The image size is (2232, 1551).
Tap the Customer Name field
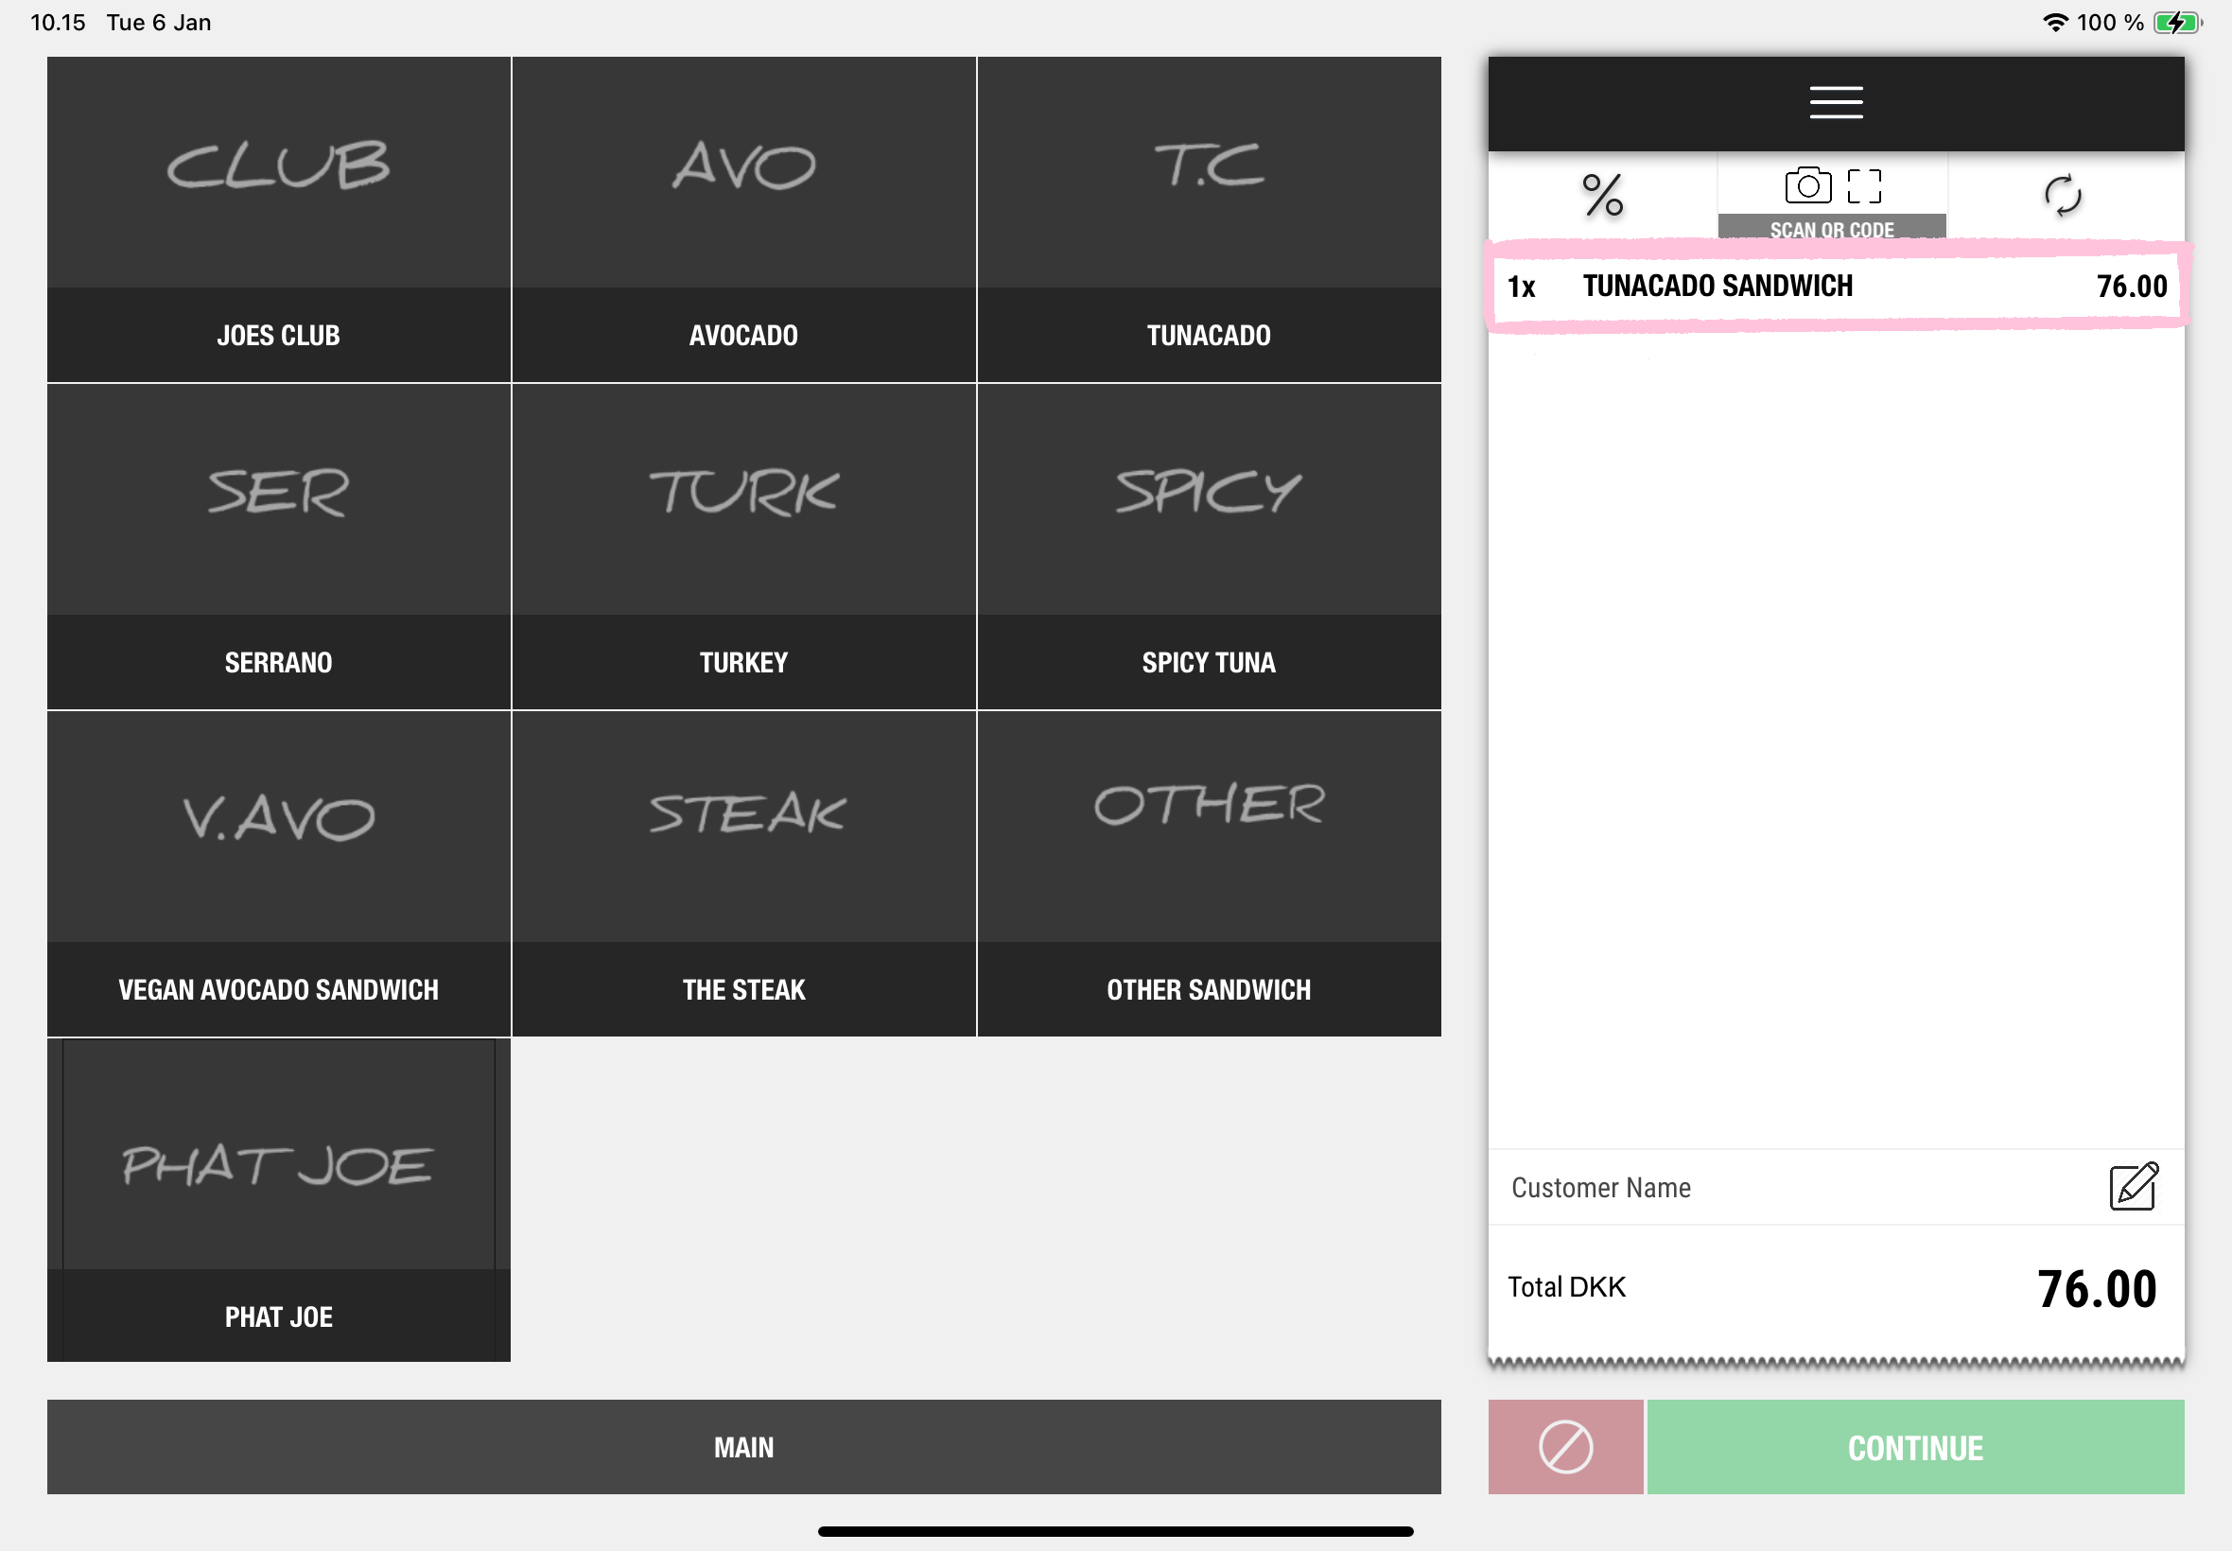pyautogui.click(x=1749, y=1187)
